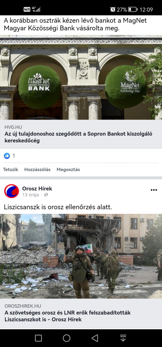Open the Orosz Hírek page name
The image size is (162, 347).
point(37,189)
